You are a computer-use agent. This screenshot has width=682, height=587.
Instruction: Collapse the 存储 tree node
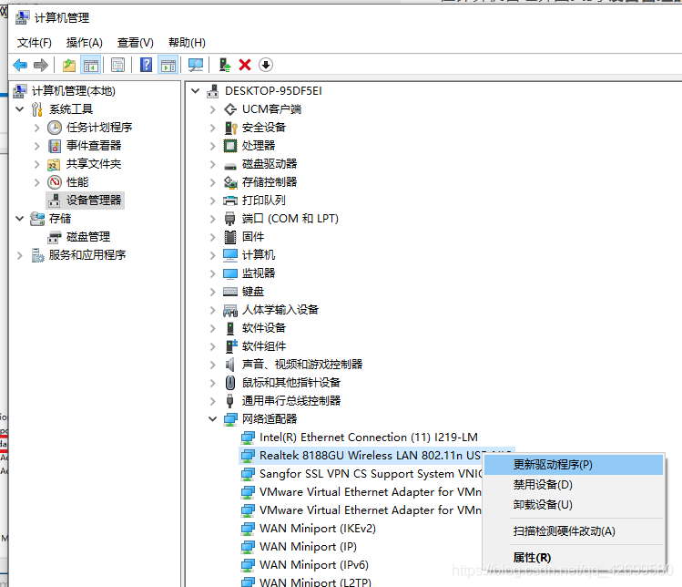pyautogui.click(x=19, y=219)
